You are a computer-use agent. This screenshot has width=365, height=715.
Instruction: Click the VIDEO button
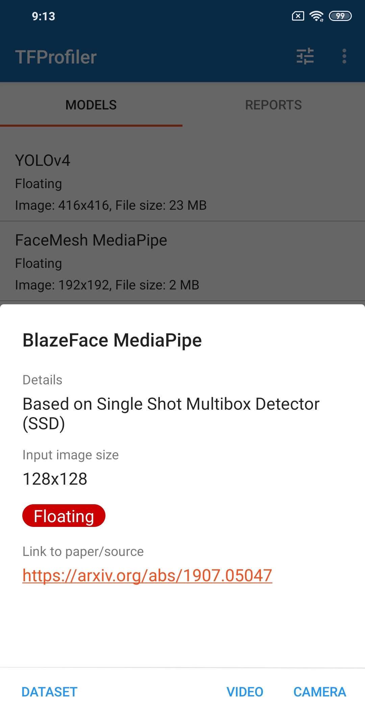pyautogui.click(x=245, y=692)
